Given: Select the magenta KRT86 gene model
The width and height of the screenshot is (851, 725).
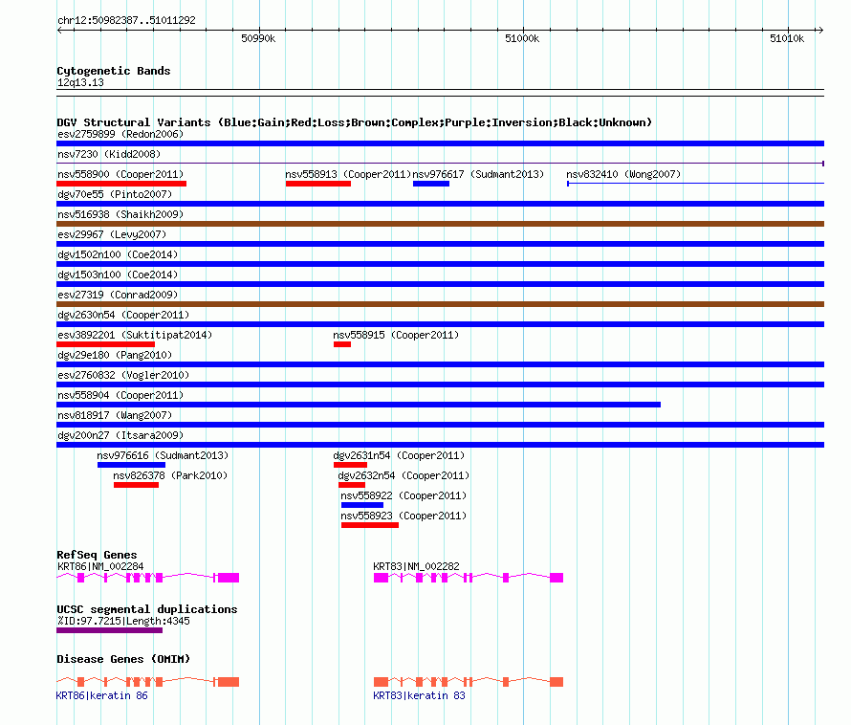Looking at the screenshot, I should click(147, 578).
